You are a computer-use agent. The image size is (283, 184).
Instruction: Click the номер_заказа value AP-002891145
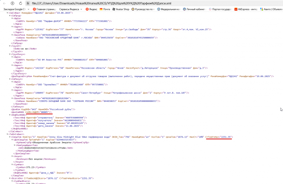[75, 123]
